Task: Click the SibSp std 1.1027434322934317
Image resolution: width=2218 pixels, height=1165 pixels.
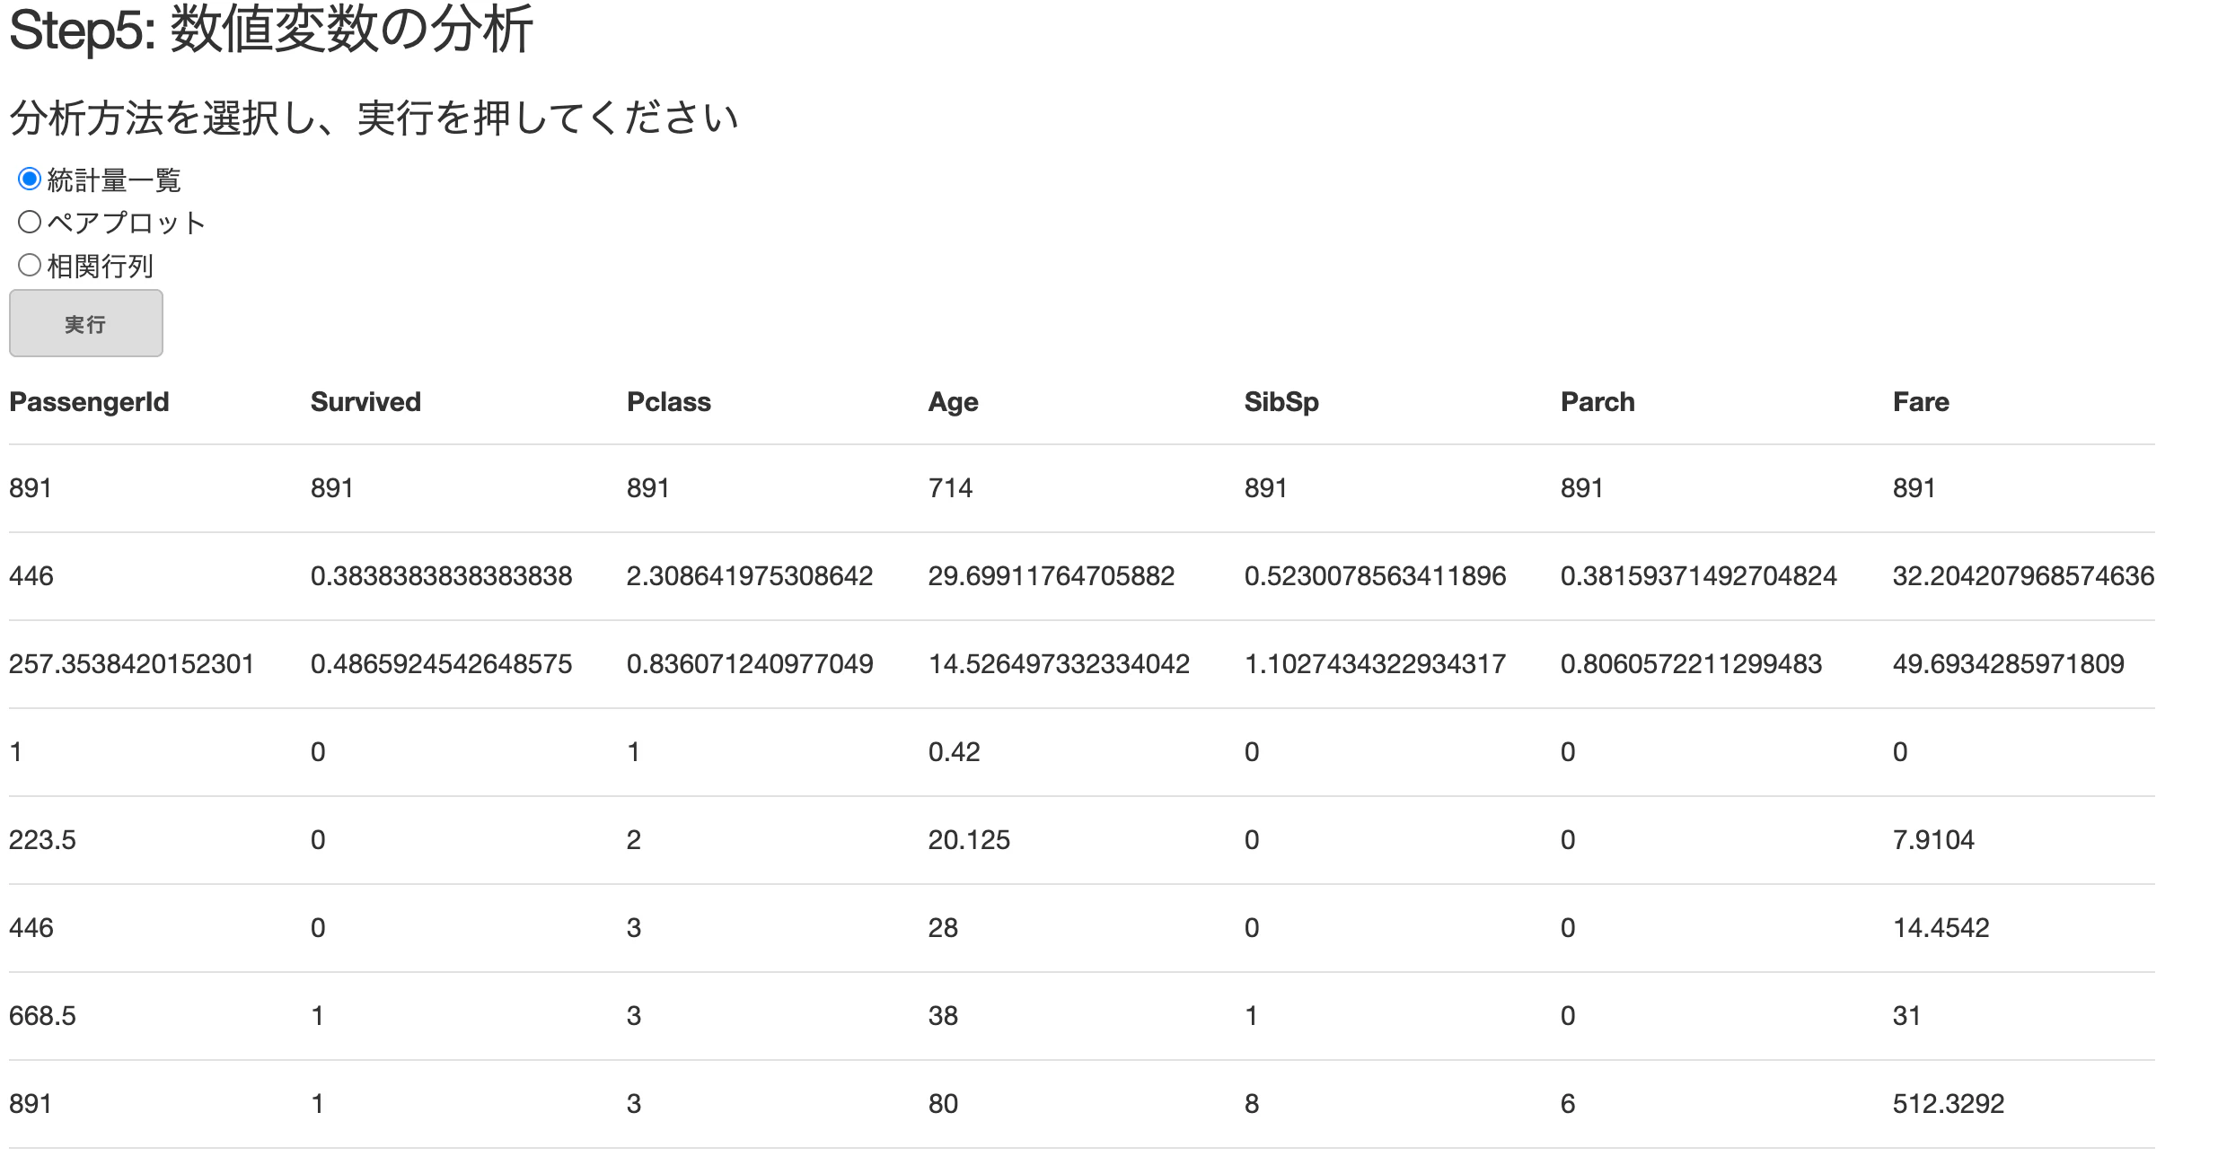Action: click(1375, 663)
